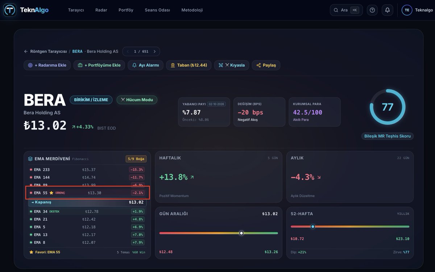
Task: Click the 02-10-2026 date tag
Action: (216, 104)
